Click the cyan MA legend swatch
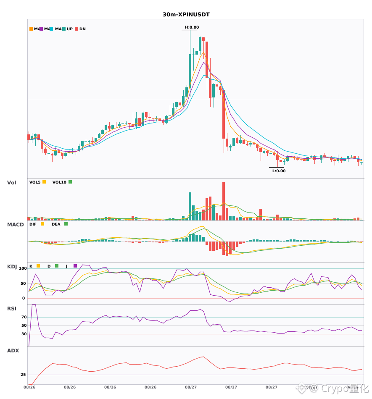Screen dimensions: 372x399 coord(51,29)
